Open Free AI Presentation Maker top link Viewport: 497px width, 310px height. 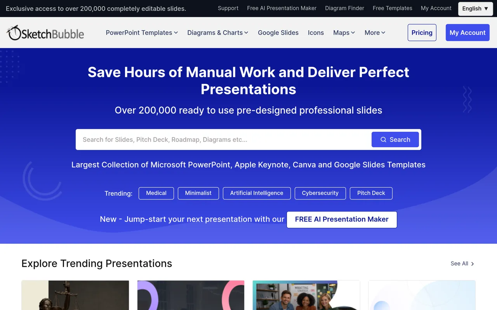(x=282, y=8)
